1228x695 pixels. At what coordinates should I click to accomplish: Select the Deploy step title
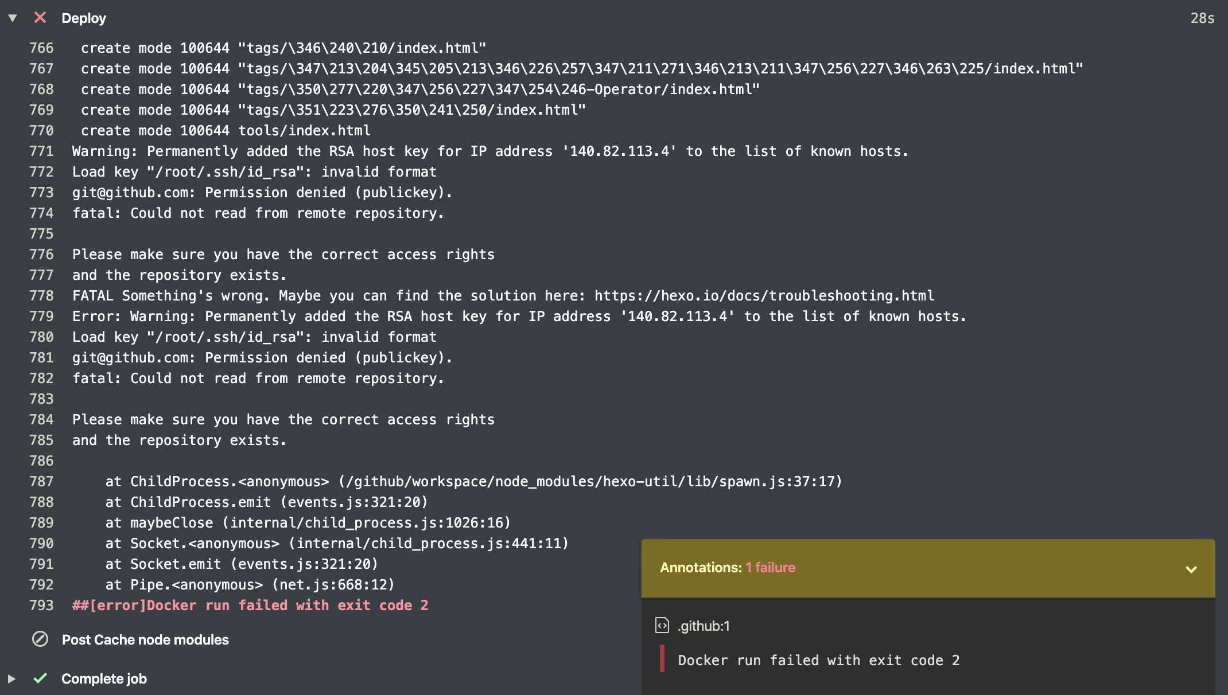click(x=84, y=18)
